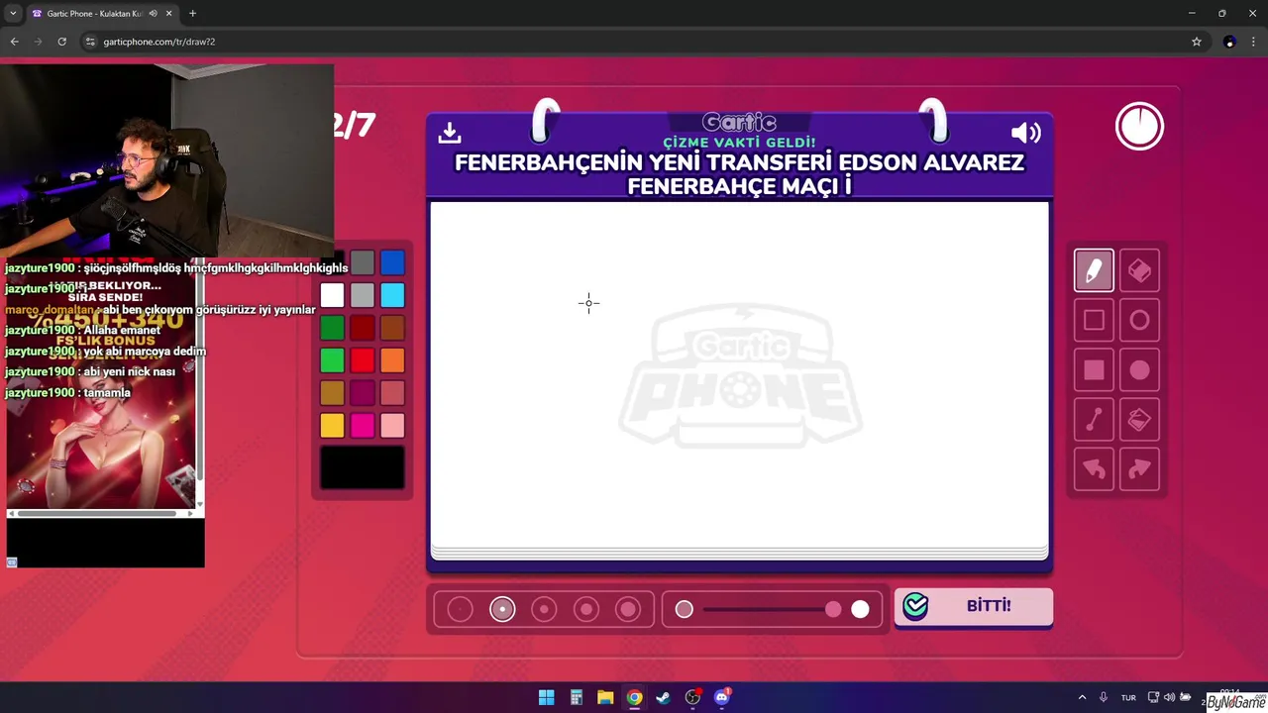The height and width of the screenshot is (713, 1268).
Task: Open Discord from the taskbar
Action: tap(722, 697)
